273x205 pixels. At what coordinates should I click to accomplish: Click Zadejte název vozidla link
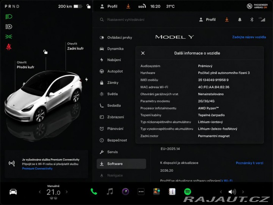point(249,37)
